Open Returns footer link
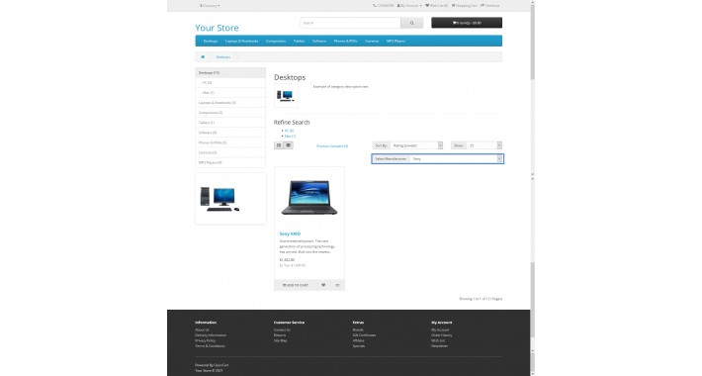 280,335
